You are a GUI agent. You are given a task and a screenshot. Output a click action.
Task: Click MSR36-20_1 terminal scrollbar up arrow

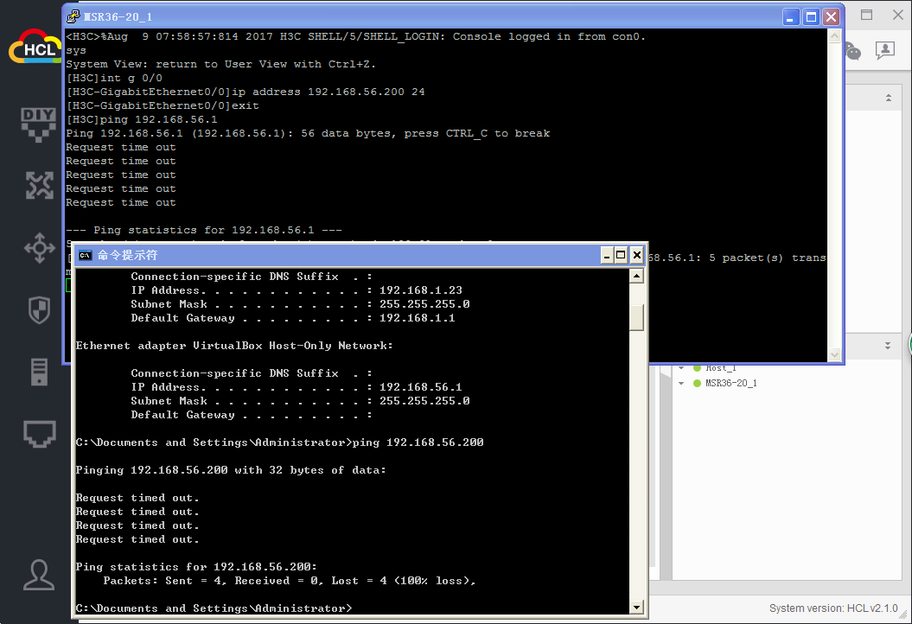pos(835,36)
